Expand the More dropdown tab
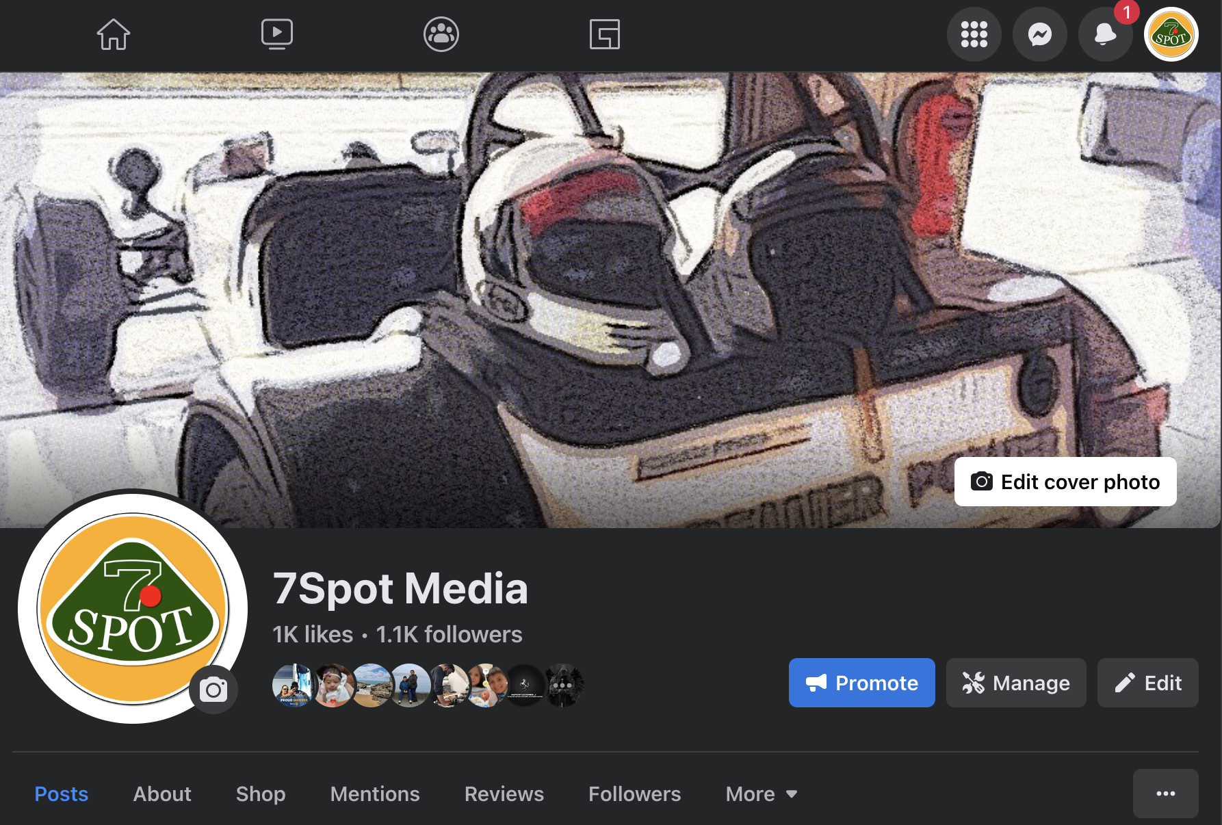Viewport: 1222px width, 825px height. coord(761,794)
